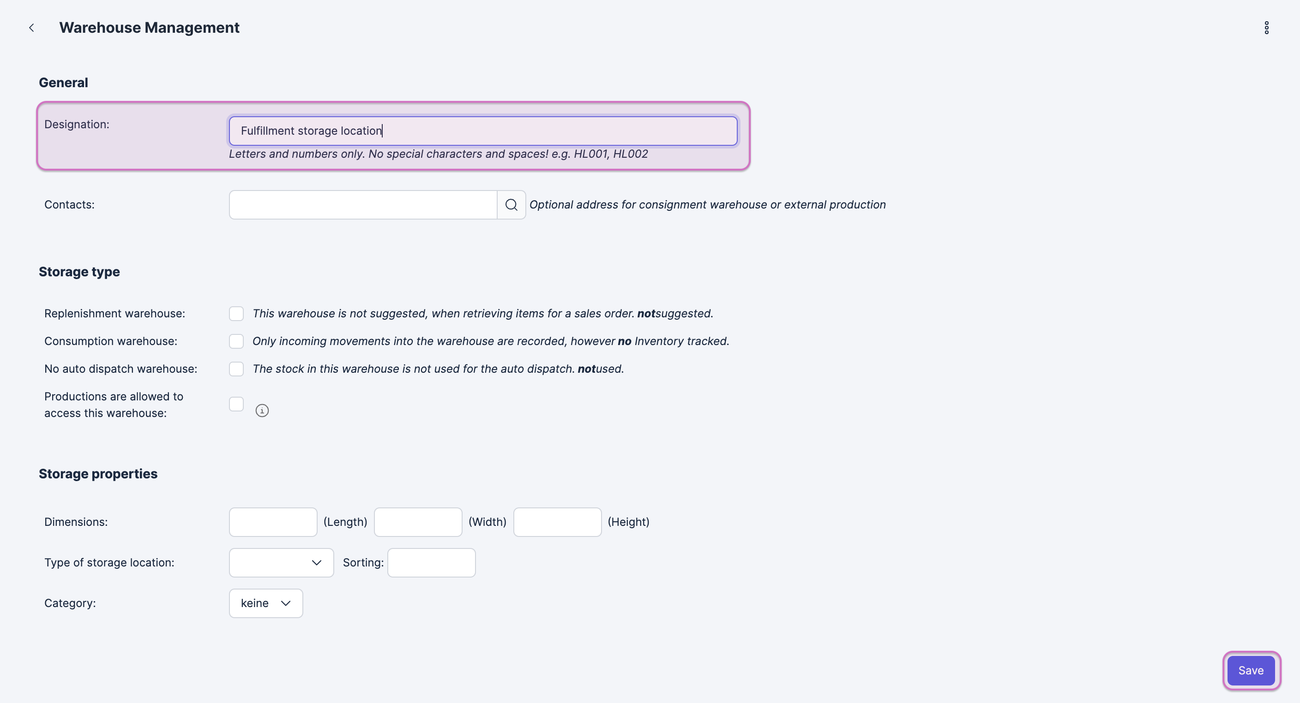
Task: Click the Width dimension field
Action: click(418, 522)
